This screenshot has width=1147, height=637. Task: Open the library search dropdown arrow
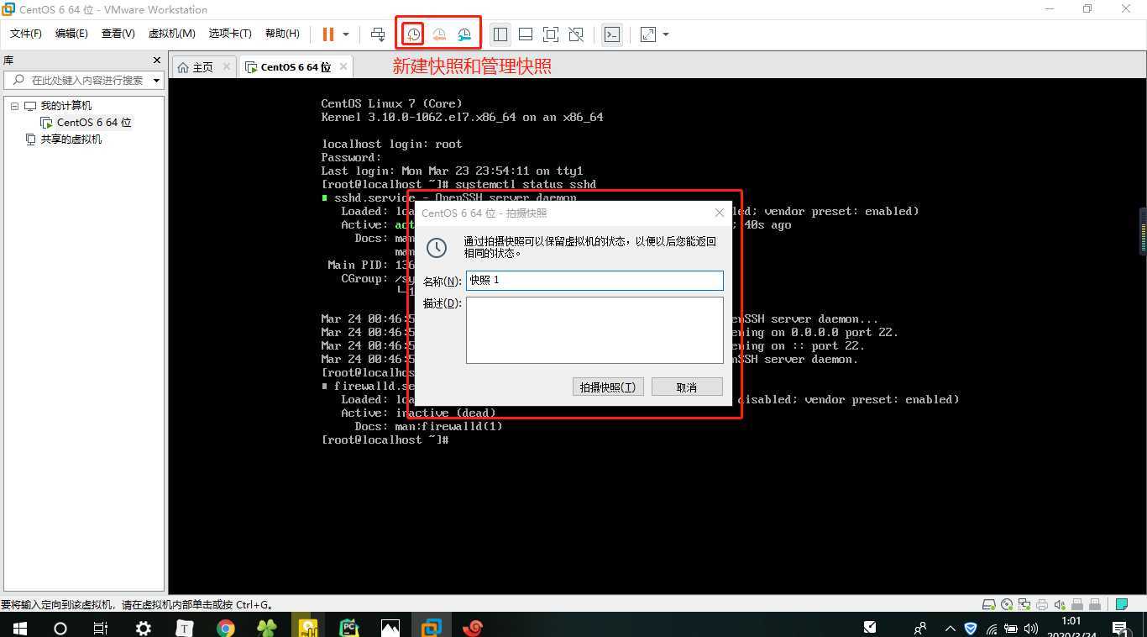tap(157, 81)
